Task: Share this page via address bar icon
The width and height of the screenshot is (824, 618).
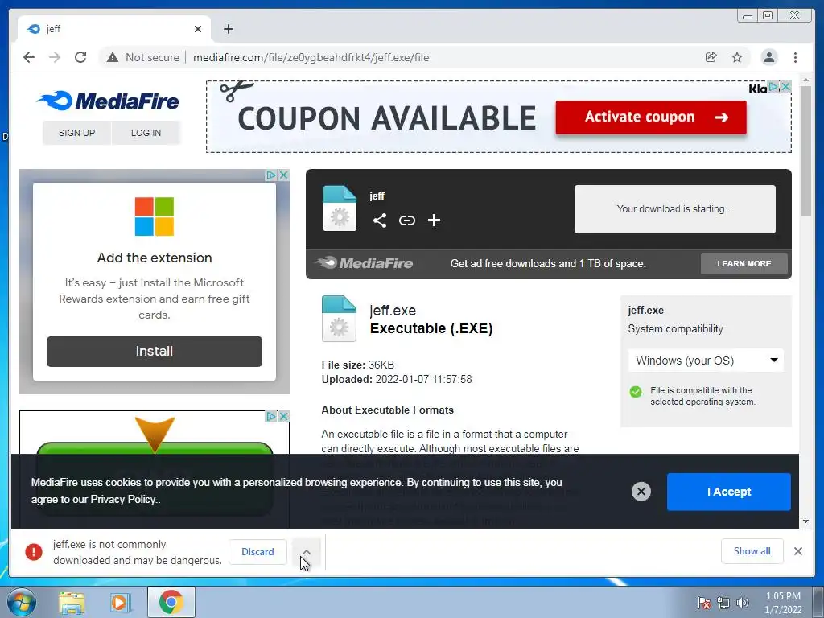Action: point(711,57)
